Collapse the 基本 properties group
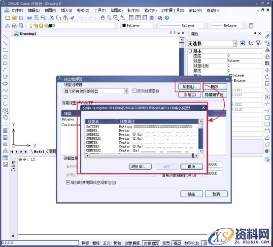273x247 pixels. [x=190, y=51]
